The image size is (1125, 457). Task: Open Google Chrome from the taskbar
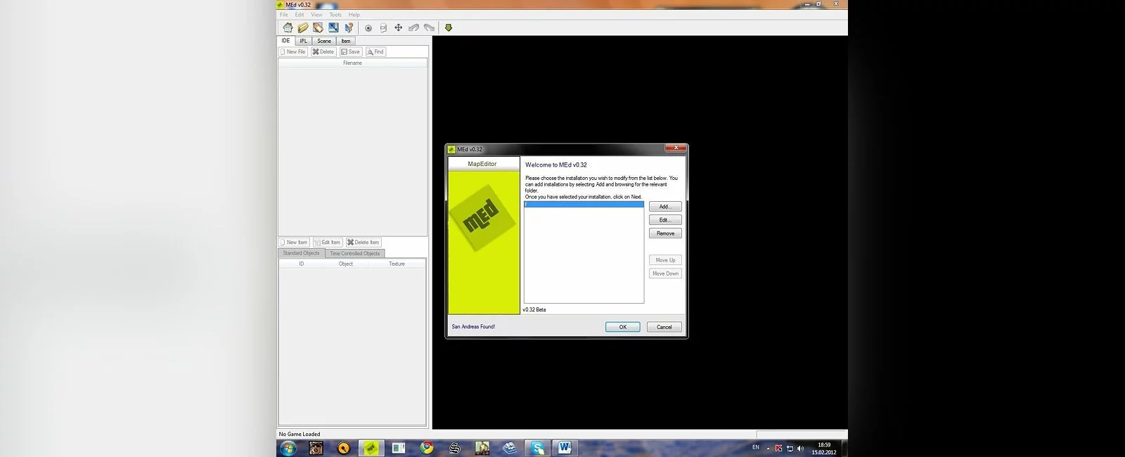pyautogui.click(x=427, y=448)
